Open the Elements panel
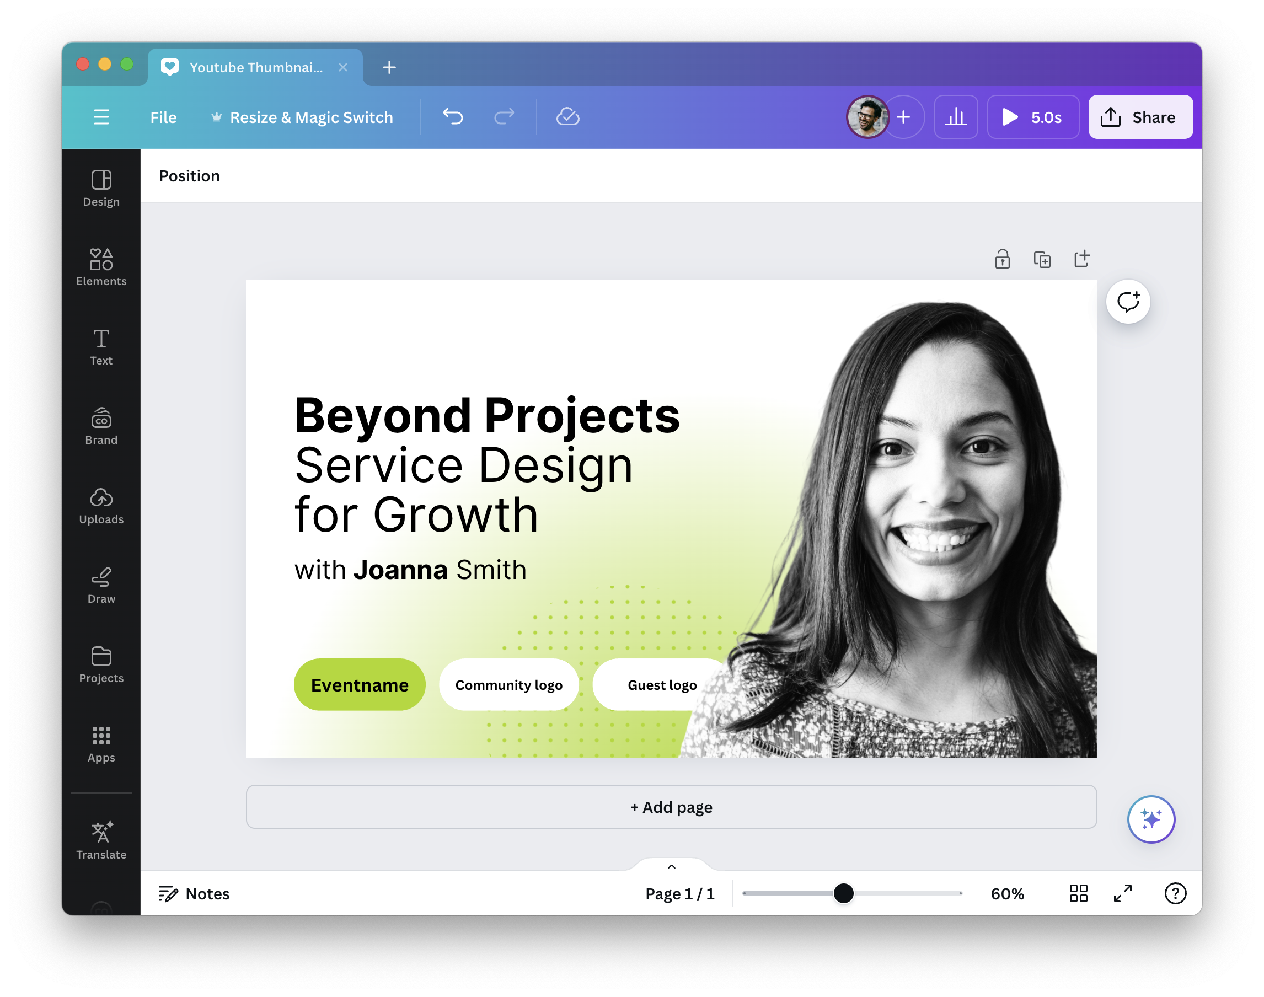This screenshot has height=997, width=1264. click(101, 267)
